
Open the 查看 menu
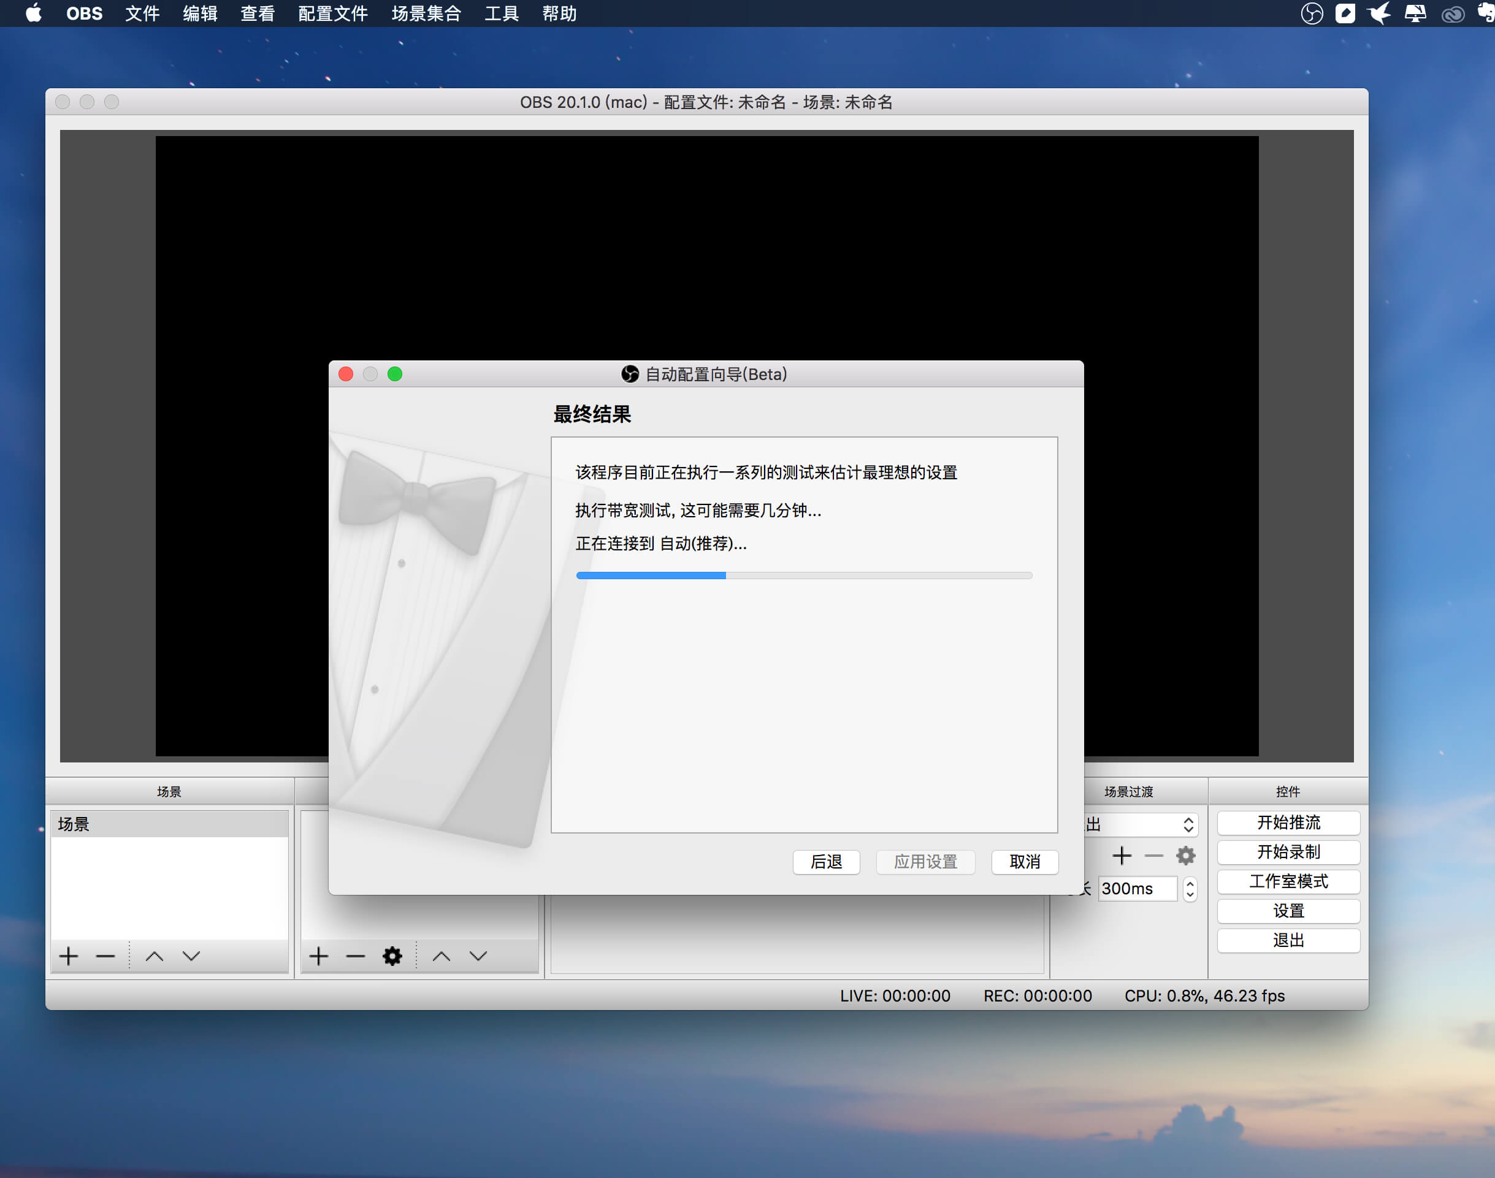click(x=258, y=13)
